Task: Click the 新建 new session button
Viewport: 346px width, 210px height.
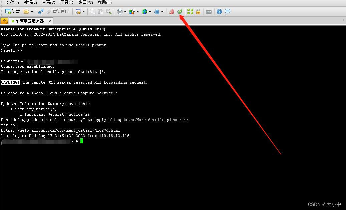Action: coord(12,11)
